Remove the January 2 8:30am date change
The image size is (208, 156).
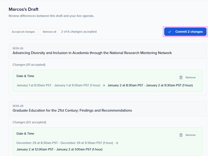click(187, 77)
